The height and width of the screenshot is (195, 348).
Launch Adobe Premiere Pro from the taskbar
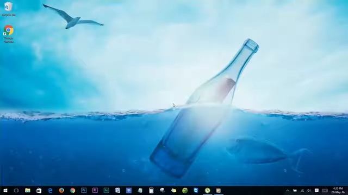click(x=95, y=190)
